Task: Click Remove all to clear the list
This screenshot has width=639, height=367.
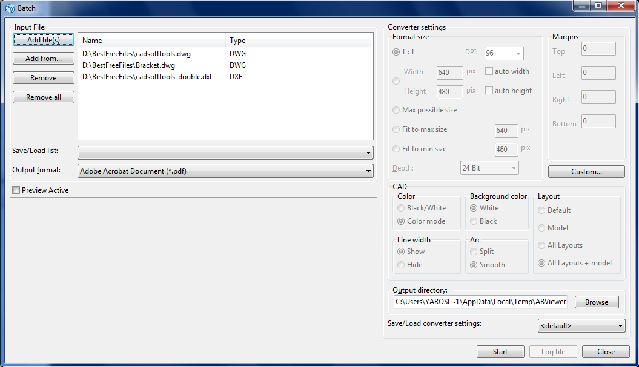Action: [44, 97]
